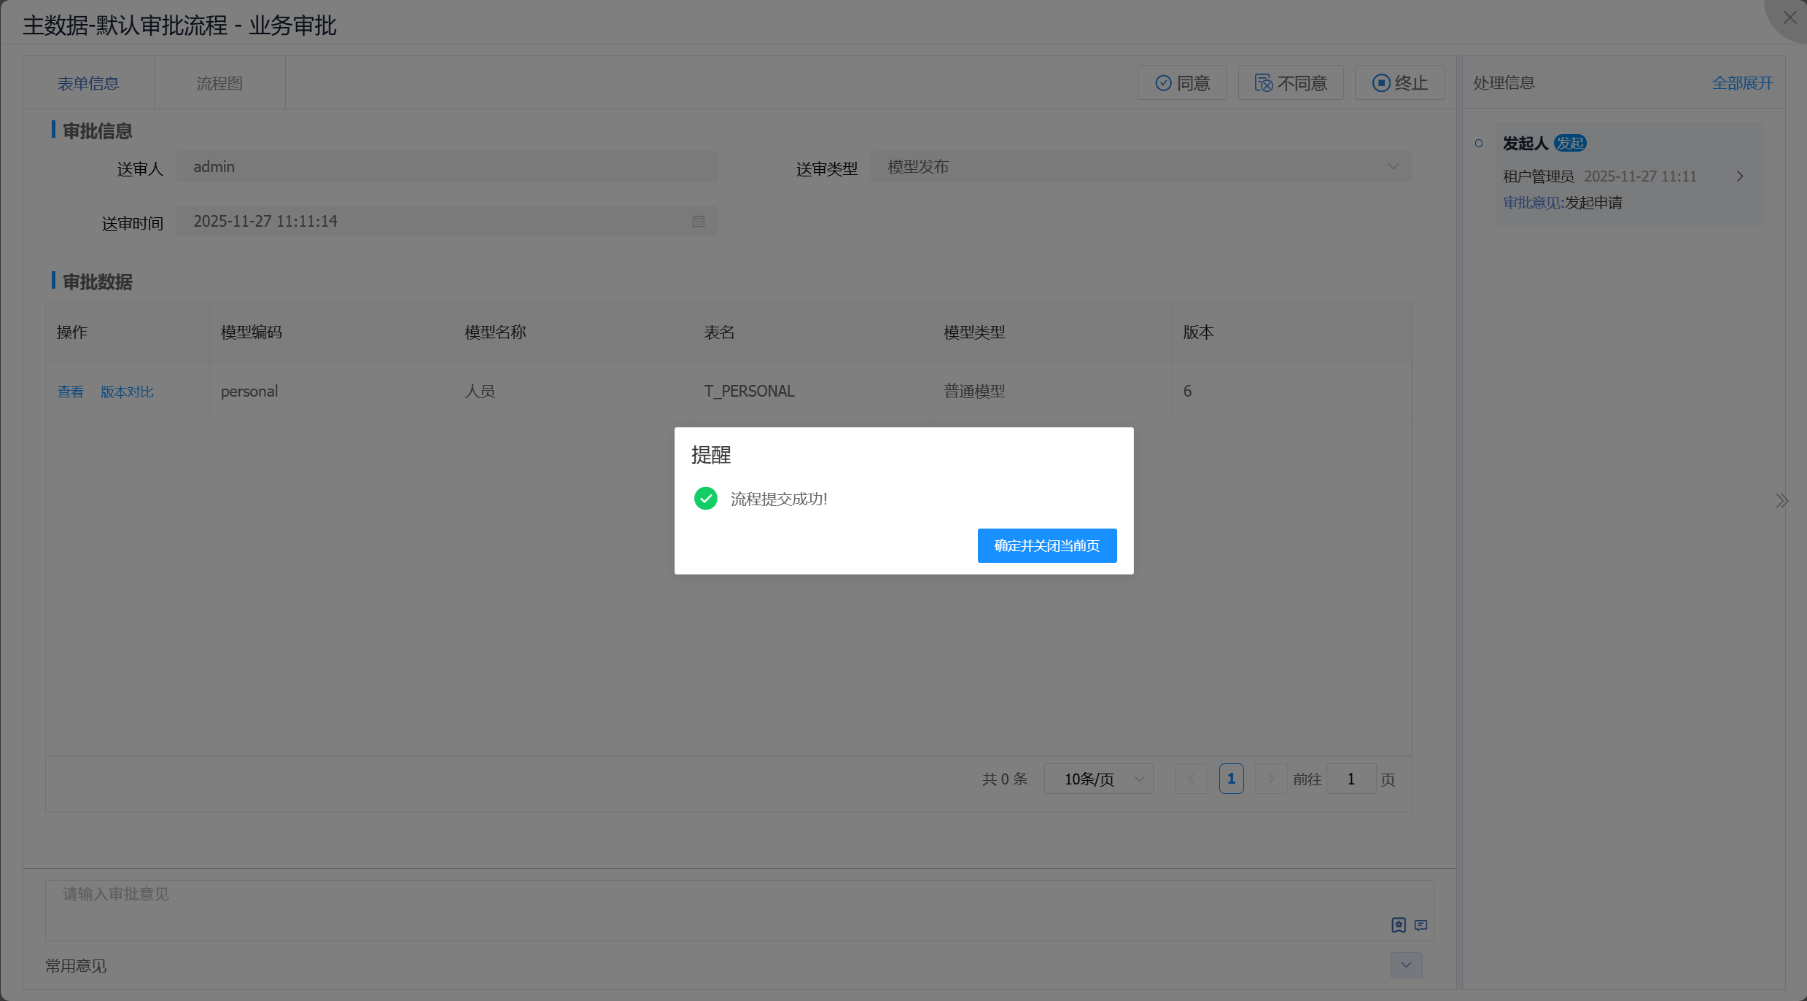The image size is (1807, 1001).
Task: Switch to the 流程图 tab
Action: point(219,83)
